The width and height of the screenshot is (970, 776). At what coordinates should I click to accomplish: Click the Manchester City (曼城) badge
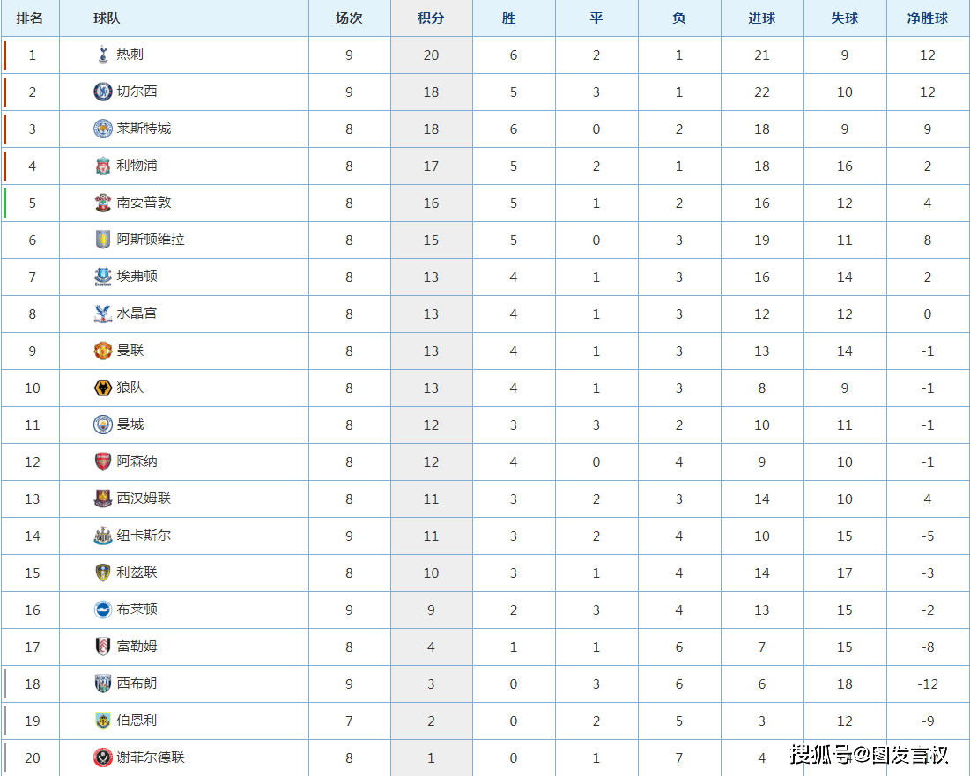(103, 425)
